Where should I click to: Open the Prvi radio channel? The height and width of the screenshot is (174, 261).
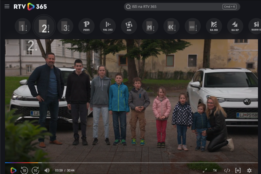(86, 26)
